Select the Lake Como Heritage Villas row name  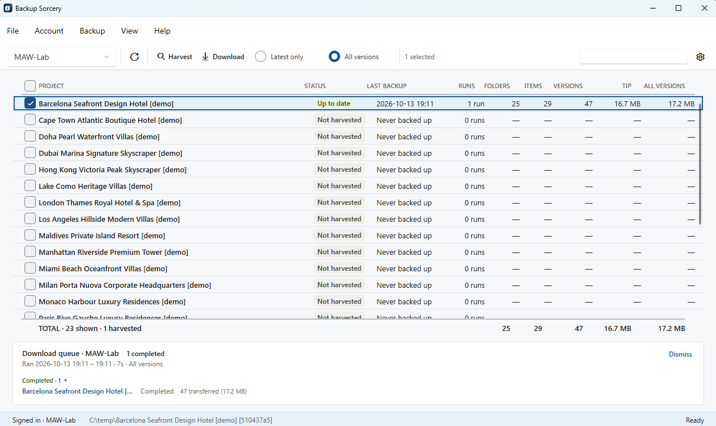pyautogui.click(x=96, y=187)
